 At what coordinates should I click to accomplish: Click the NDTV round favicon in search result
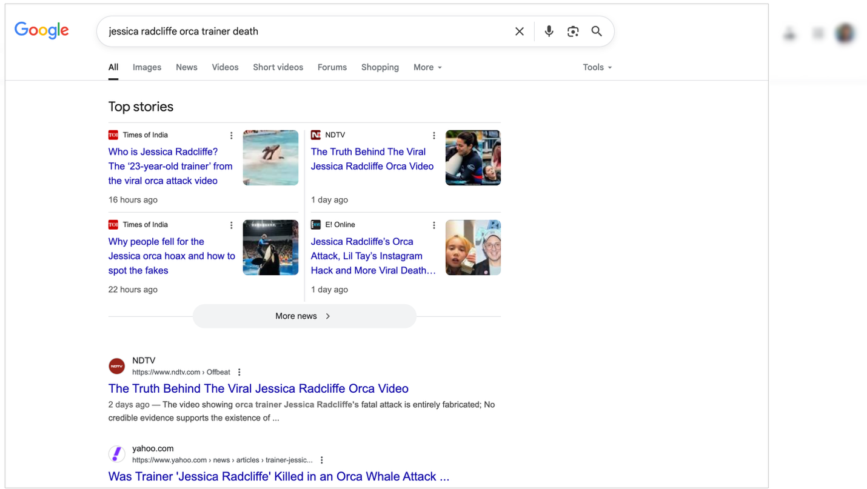coord(117,366)
